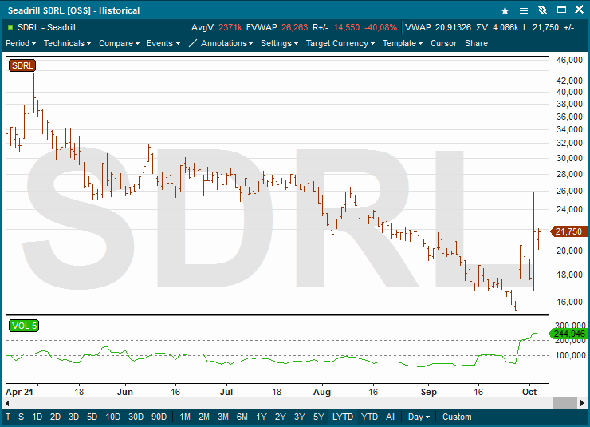Click the 244,946 volume value marker
The height and width of the screenshot is (427, 590).
pyautogui.click(x=568, y=334)
